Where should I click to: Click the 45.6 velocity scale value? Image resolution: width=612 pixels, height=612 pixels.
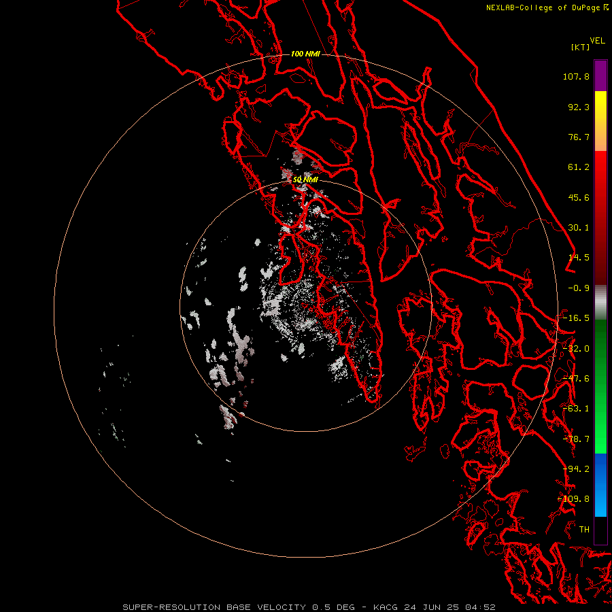click(x=579, y=197)
